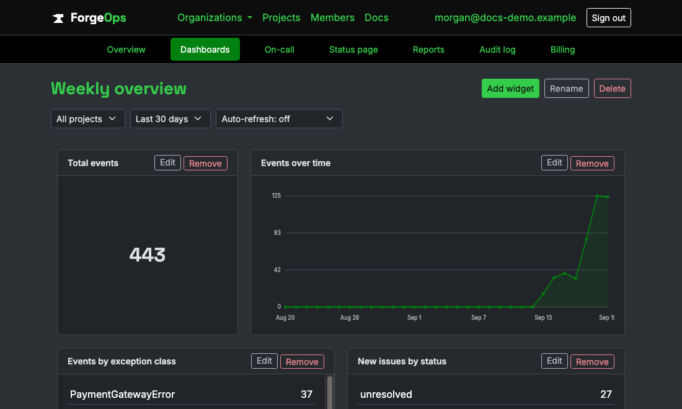
Task: Go to the Status page tab
Action: (353, 50)
